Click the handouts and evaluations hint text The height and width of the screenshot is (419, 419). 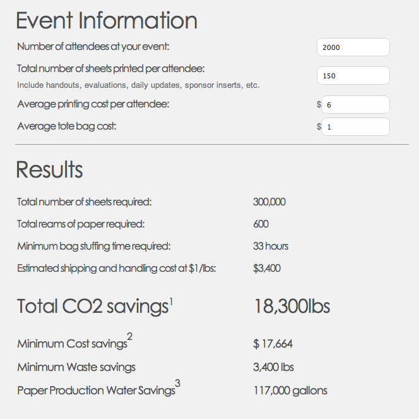point(138,85)
